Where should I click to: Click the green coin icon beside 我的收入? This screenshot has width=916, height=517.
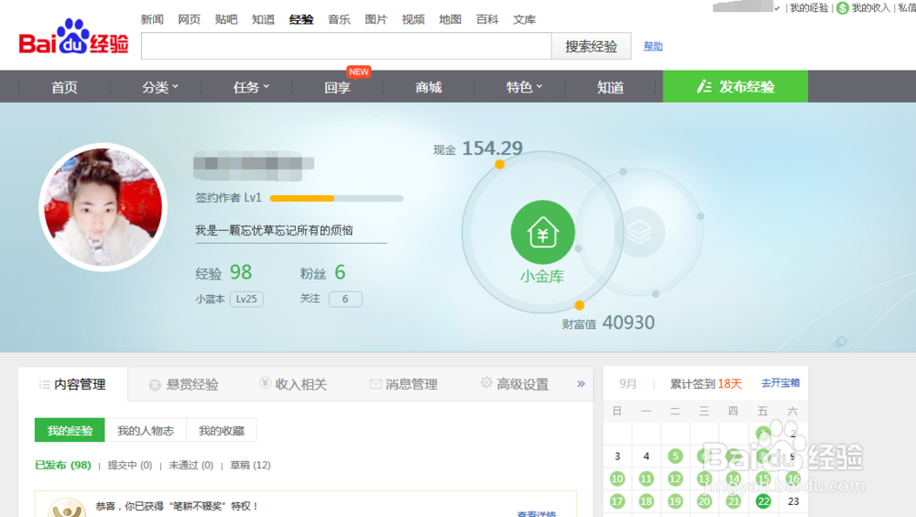click(843, 8)
